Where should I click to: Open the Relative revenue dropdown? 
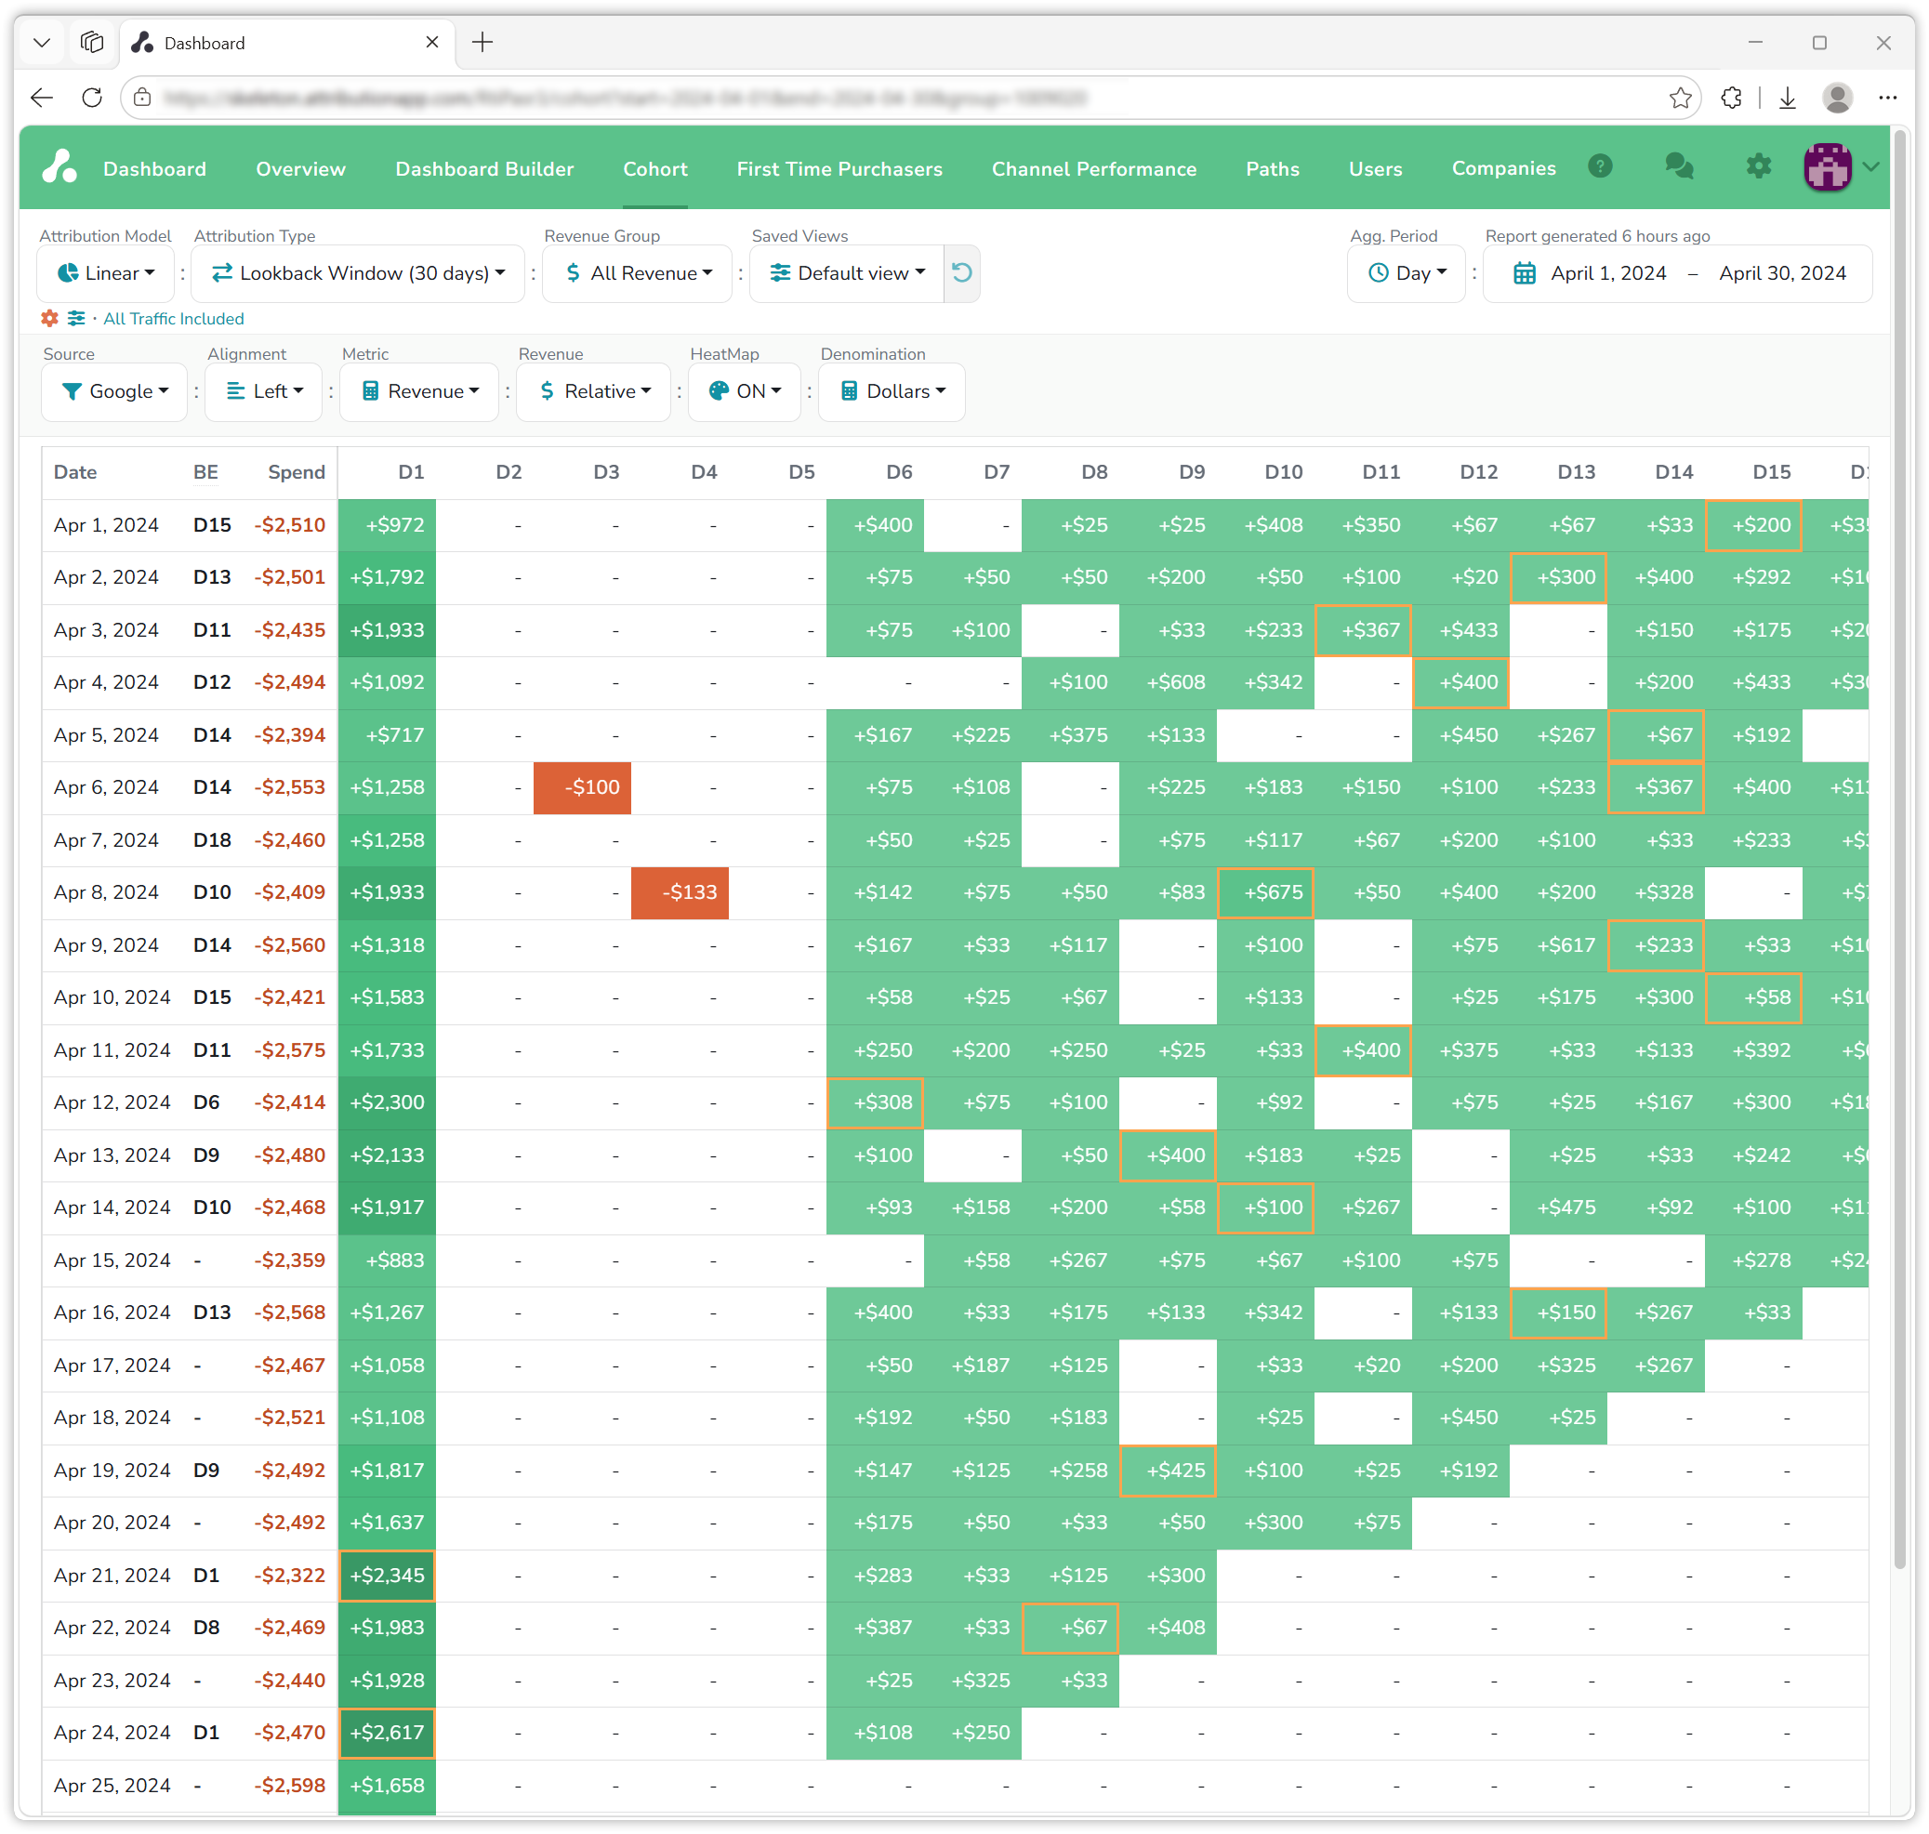593,391
